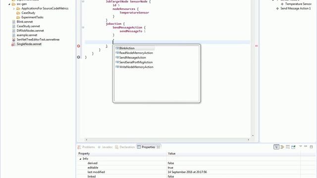The image size is (317, 178).
Task: Click the SendMessageAction proposal icon
Action: [x=117, y=57]
